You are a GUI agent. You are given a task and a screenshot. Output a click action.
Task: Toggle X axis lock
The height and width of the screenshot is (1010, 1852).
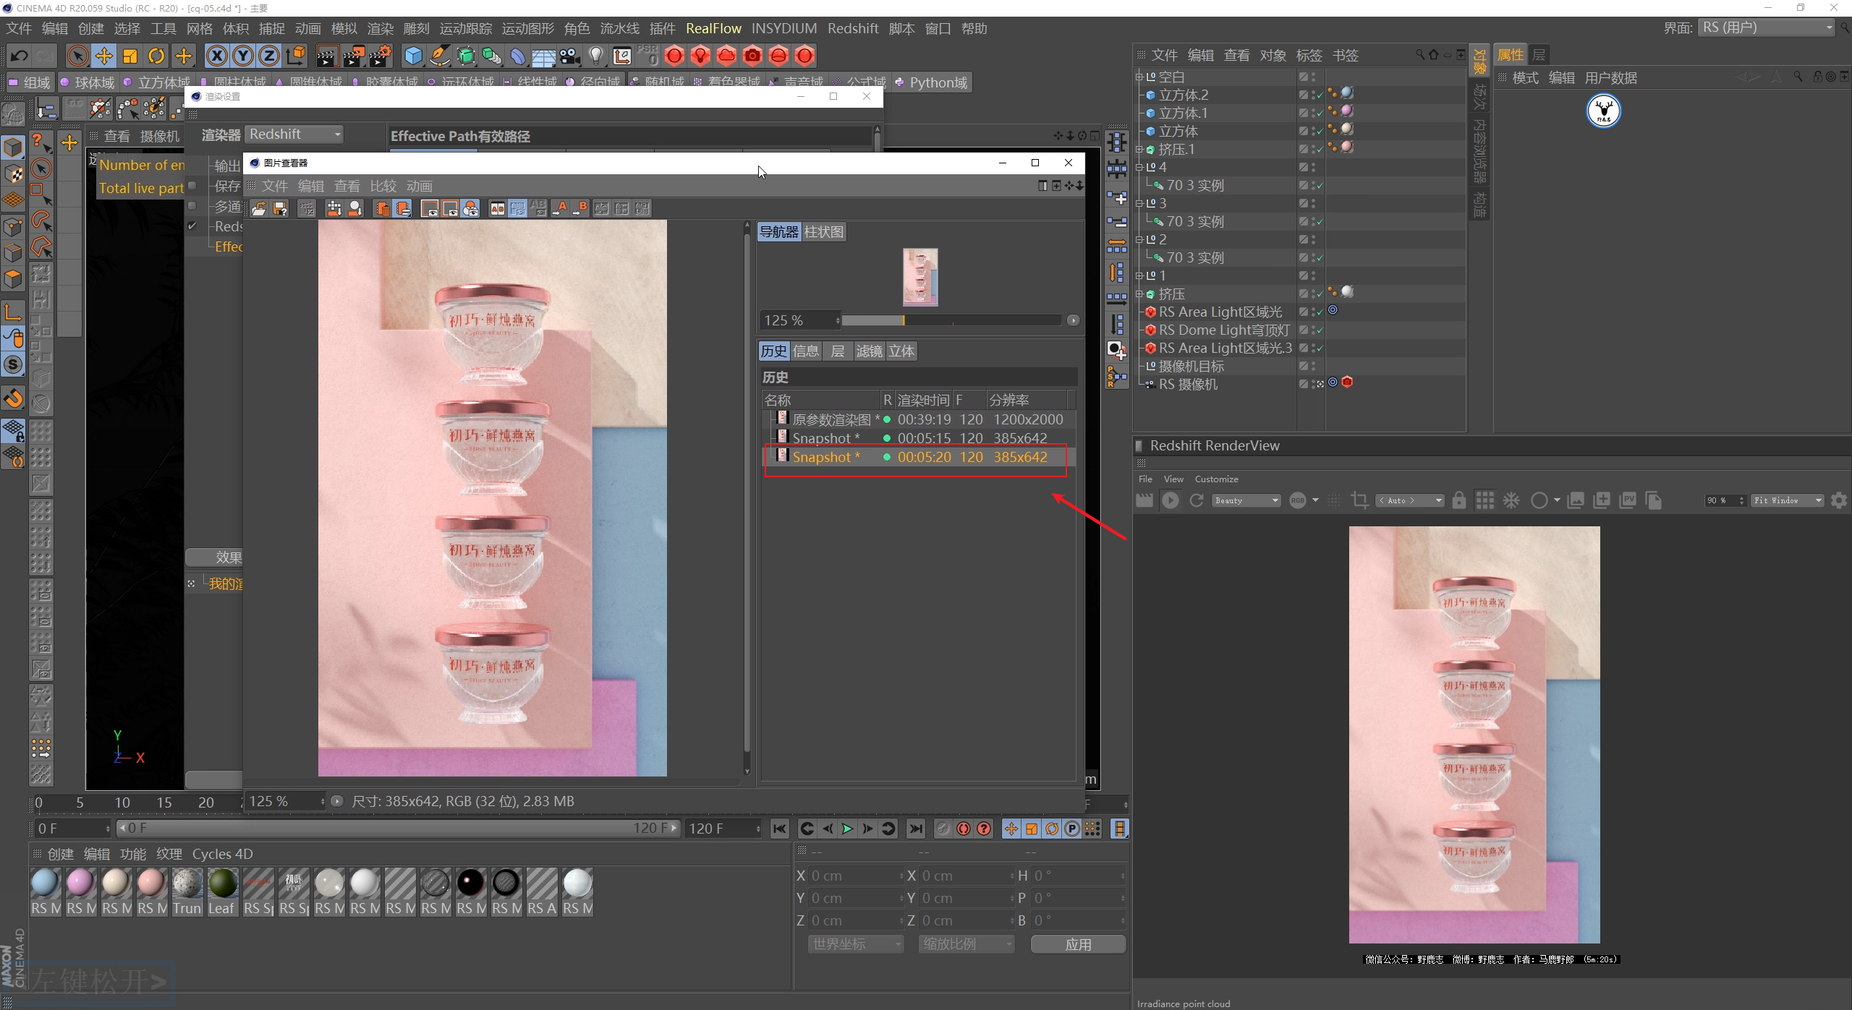(217, 56)
